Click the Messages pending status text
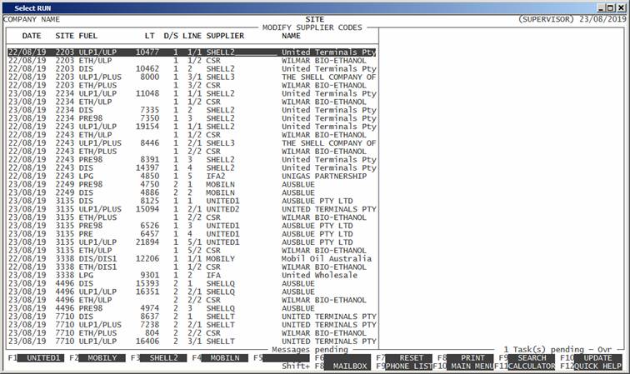The width and height of the screenshot is (630, 374). pyautogui.click(x=310, y=350)
